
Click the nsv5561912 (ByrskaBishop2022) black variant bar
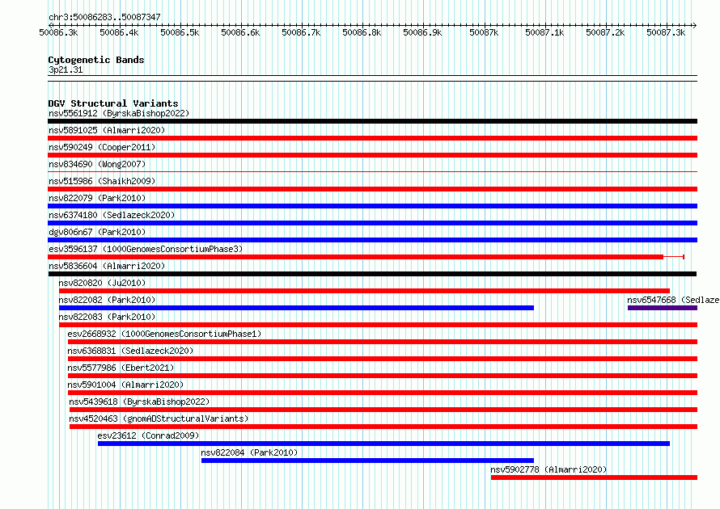pos(372,121)
